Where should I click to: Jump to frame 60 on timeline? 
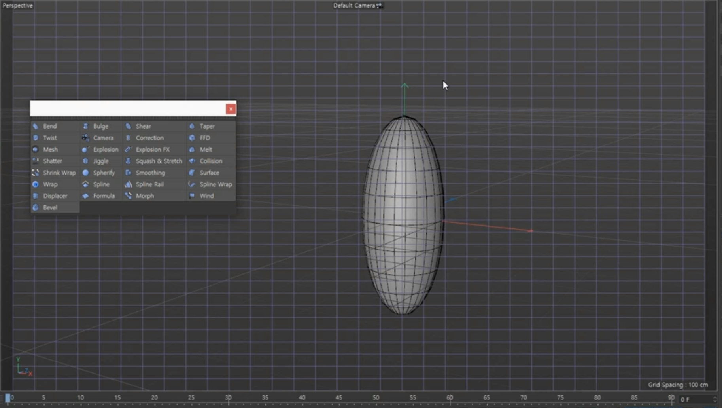tap(450, 398)
